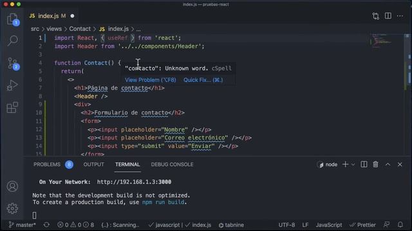Open the Manage gear icon

point(12,209)
